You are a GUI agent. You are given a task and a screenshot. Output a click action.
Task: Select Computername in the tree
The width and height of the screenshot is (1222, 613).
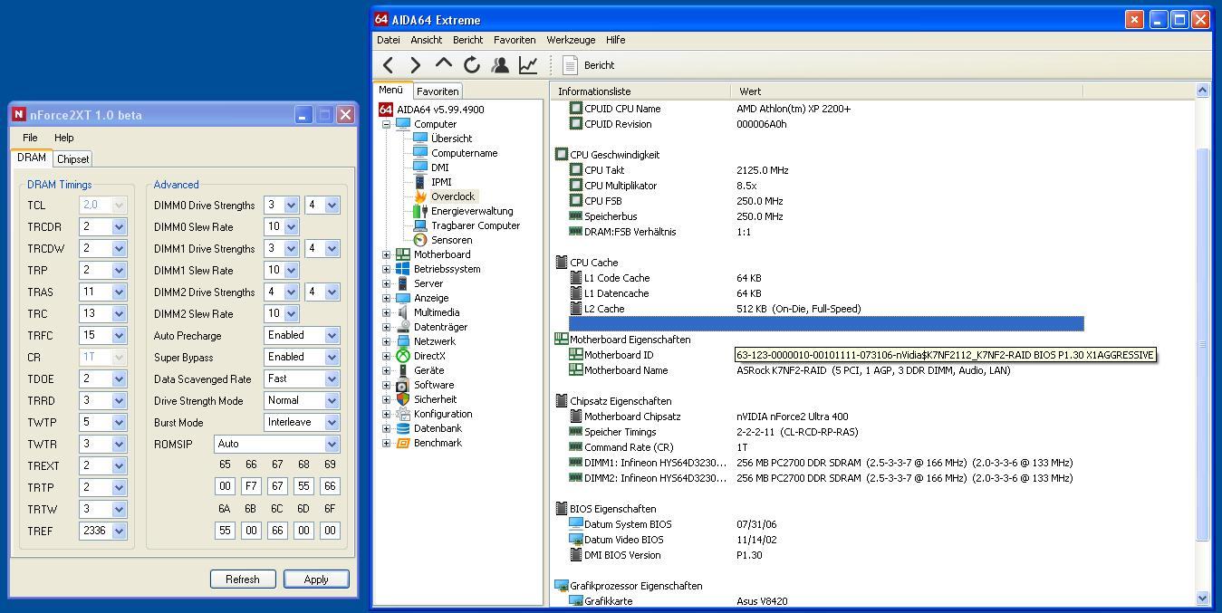tap(464, 153)
